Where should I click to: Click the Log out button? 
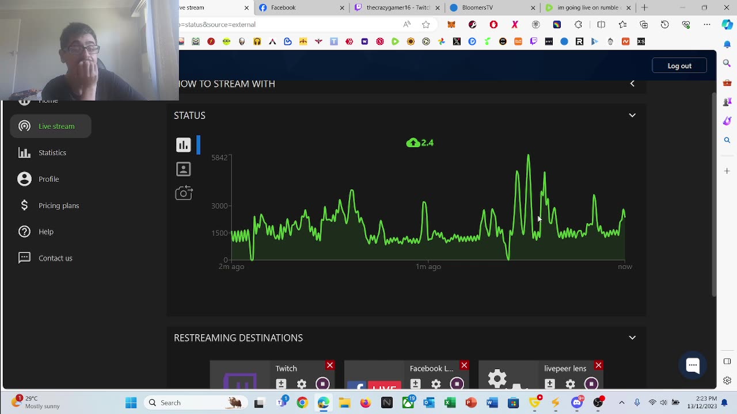pos(679,66)
